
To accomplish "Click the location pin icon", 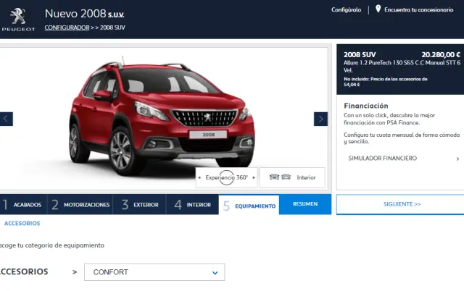I will (378, 9).
